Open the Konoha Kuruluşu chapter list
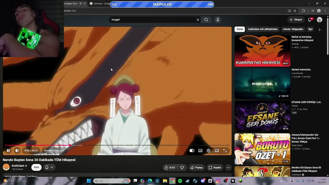Screen dimensions: 329x185 (x=54, y=151)
